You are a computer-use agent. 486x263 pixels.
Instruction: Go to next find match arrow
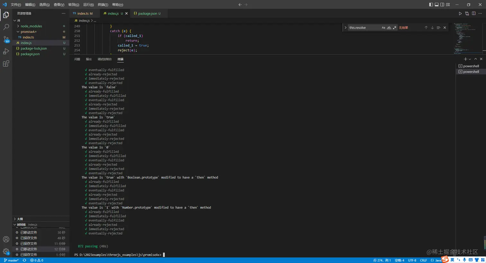click(x=432, y=28)
